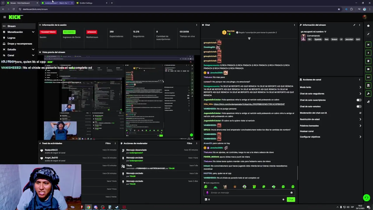Open Información del stream options menu
Screen dimensions: 373x210
[360, 25]
